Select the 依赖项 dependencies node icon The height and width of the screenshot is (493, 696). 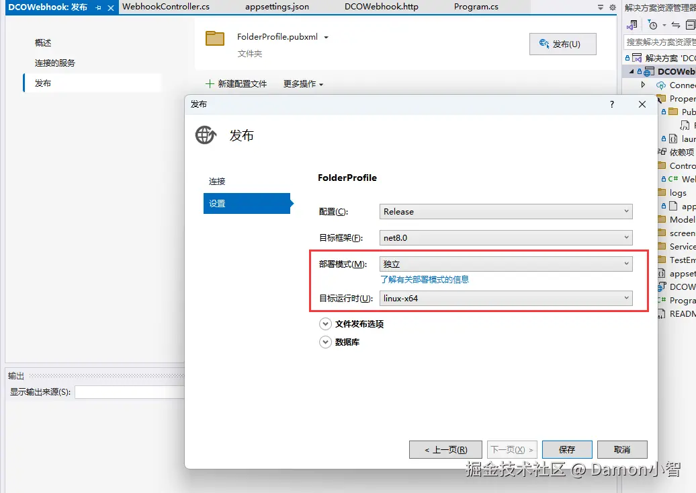pos(662,152)
